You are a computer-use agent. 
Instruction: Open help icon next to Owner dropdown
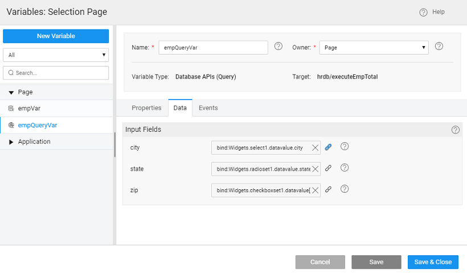coord(439,47)
